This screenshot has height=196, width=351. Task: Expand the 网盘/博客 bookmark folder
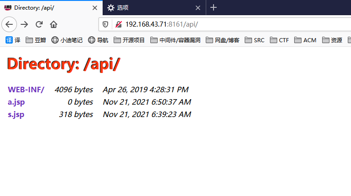pos(223,40)
